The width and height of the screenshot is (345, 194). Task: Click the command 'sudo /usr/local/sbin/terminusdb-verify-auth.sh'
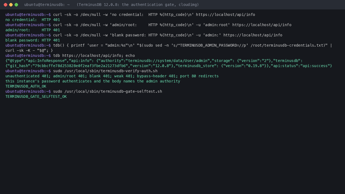click(x=105, y=71)
